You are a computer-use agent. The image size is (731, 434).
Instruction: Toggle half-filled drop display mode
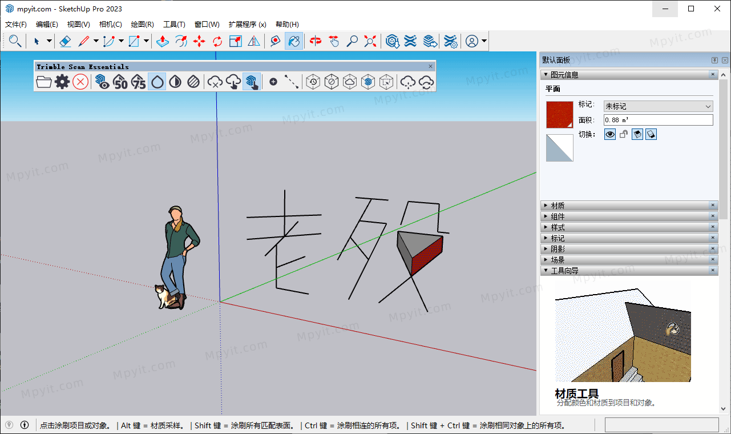[175, 82]
